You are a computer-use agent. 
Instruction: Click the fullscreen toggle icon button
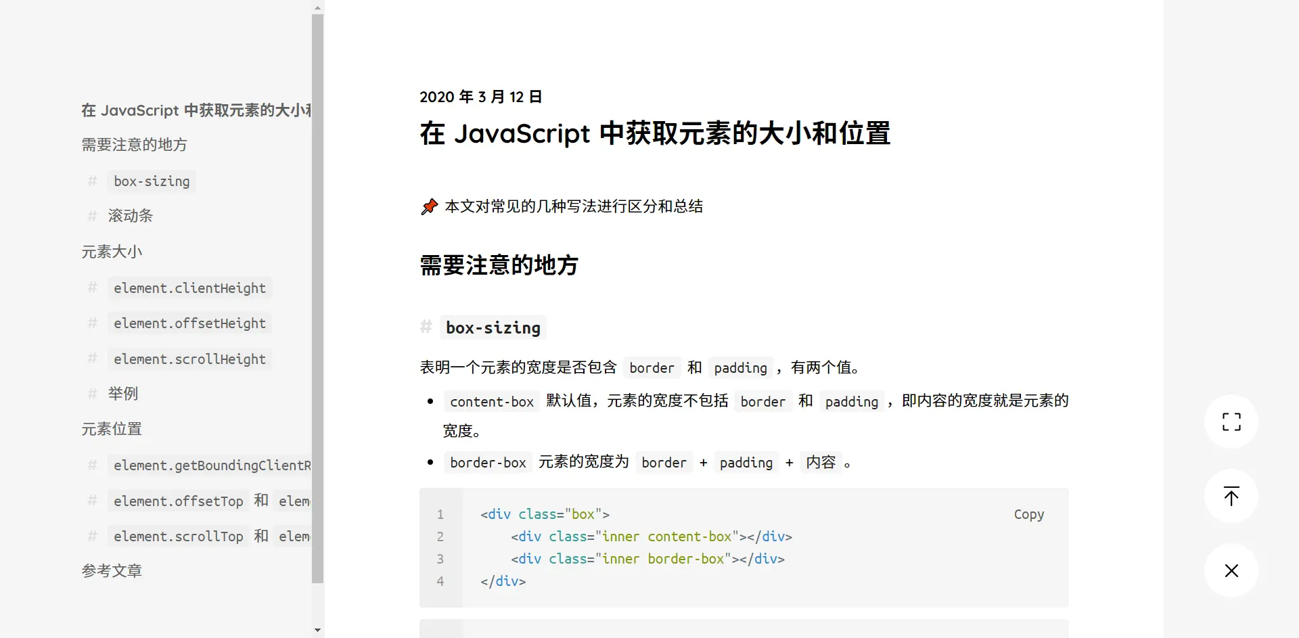point(1231,421)
